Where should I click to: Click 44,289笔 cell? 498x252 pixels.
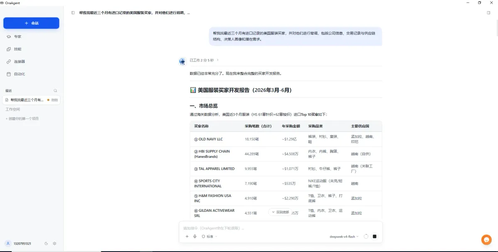[252, 154]
